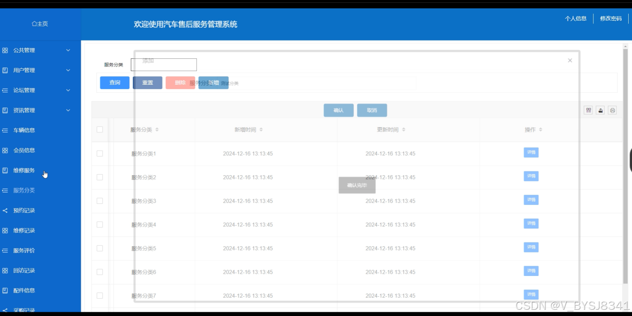Viewport: 632px width, 316px height.
Task: Sort by the 更新时间 column arrows
Action: [403, 130]
